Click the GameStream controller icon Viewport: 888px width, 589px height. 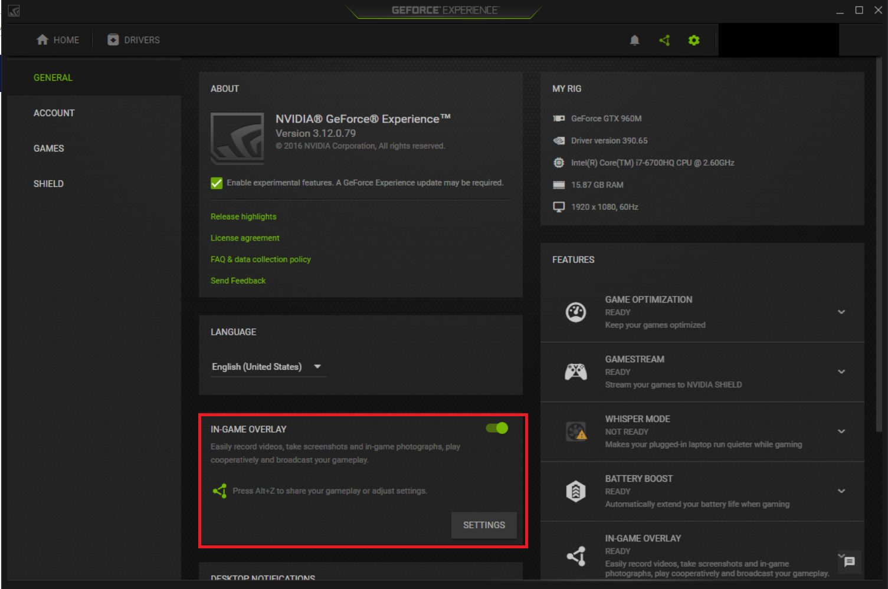576,371
